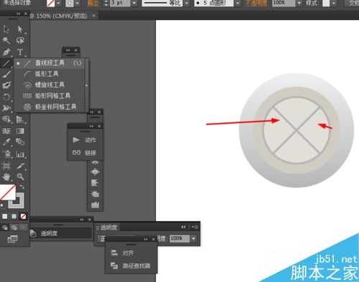Select the Column Graph tool
359x282 pixels.
[20, 154]
